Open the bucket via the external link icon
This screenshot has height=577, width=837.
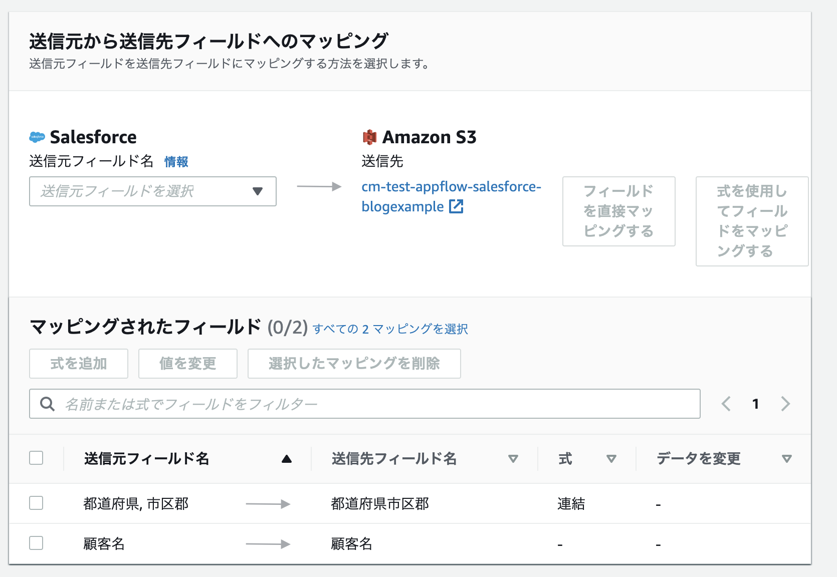click(x=457, y=206)
